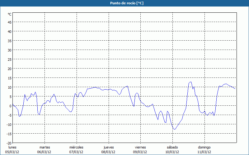This screenshot has width=249, height=155.
Task: Select the 45 value on the y-axis
Action: [x=9, y=22]
